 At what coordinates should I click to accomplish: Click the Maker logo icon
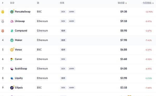[12, 40]
